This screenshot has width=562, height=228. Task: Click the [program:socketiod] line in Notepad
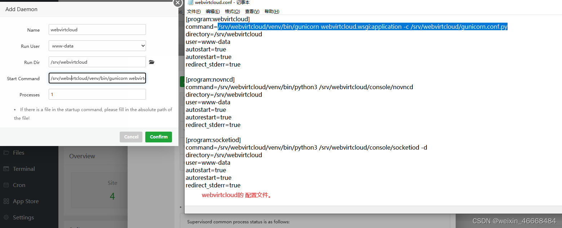click(x=213, y=140)
